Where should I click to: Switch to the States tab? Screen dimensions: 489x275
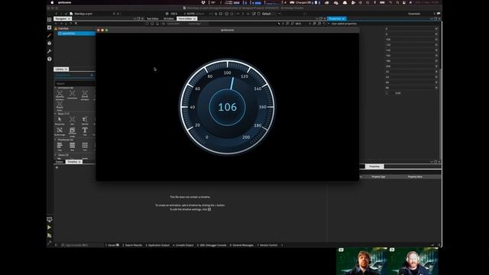click(x=60, y=162)
